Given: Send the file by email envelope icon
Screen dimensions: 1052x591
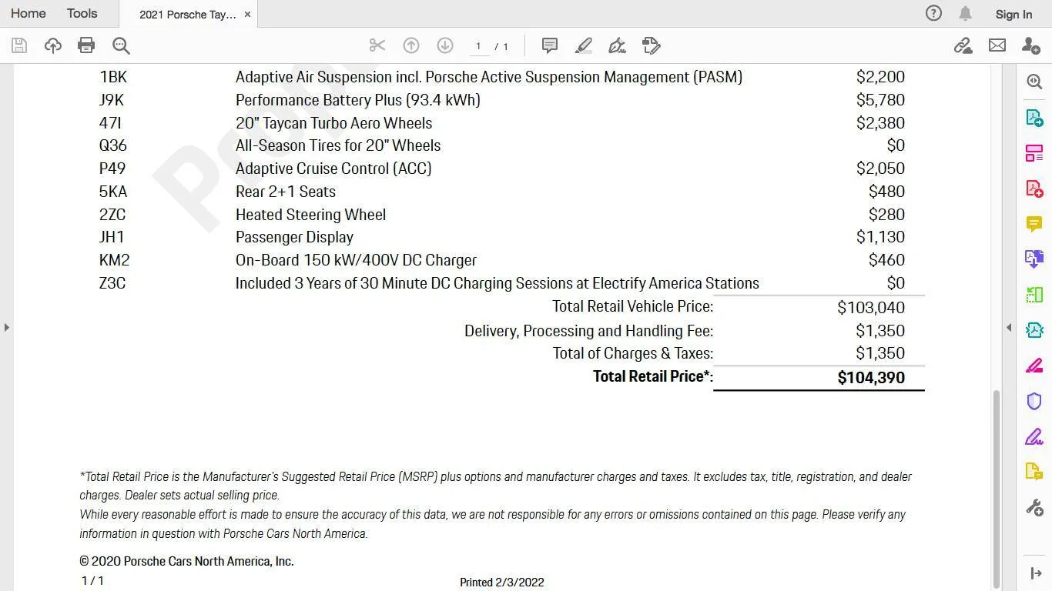Looking at the screenshot, I should pyautogui.click(x=997, y=45).
